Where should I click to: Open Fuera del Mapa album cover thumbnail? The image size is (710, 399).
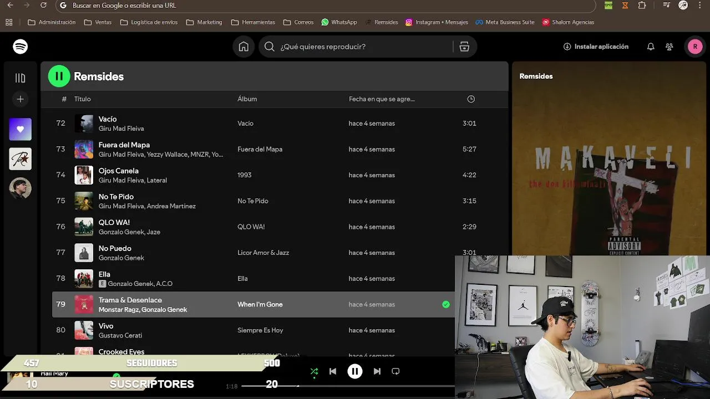84,149
